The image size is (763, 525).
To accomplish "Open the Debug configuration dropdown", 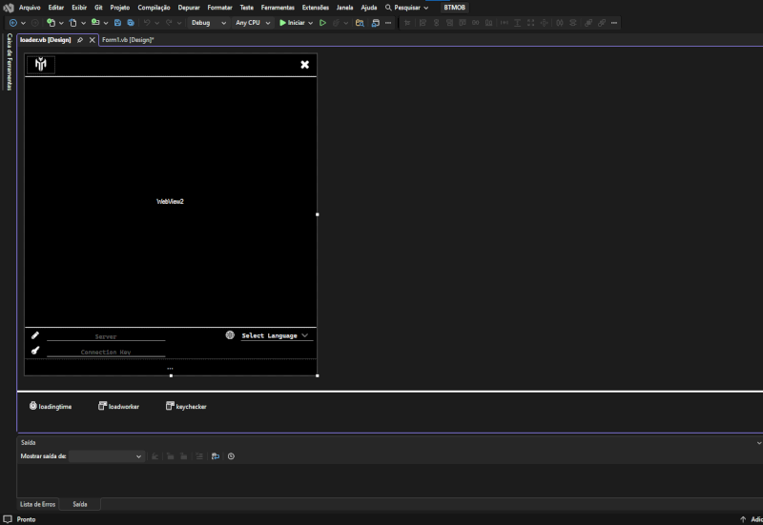I will [208, 22].
